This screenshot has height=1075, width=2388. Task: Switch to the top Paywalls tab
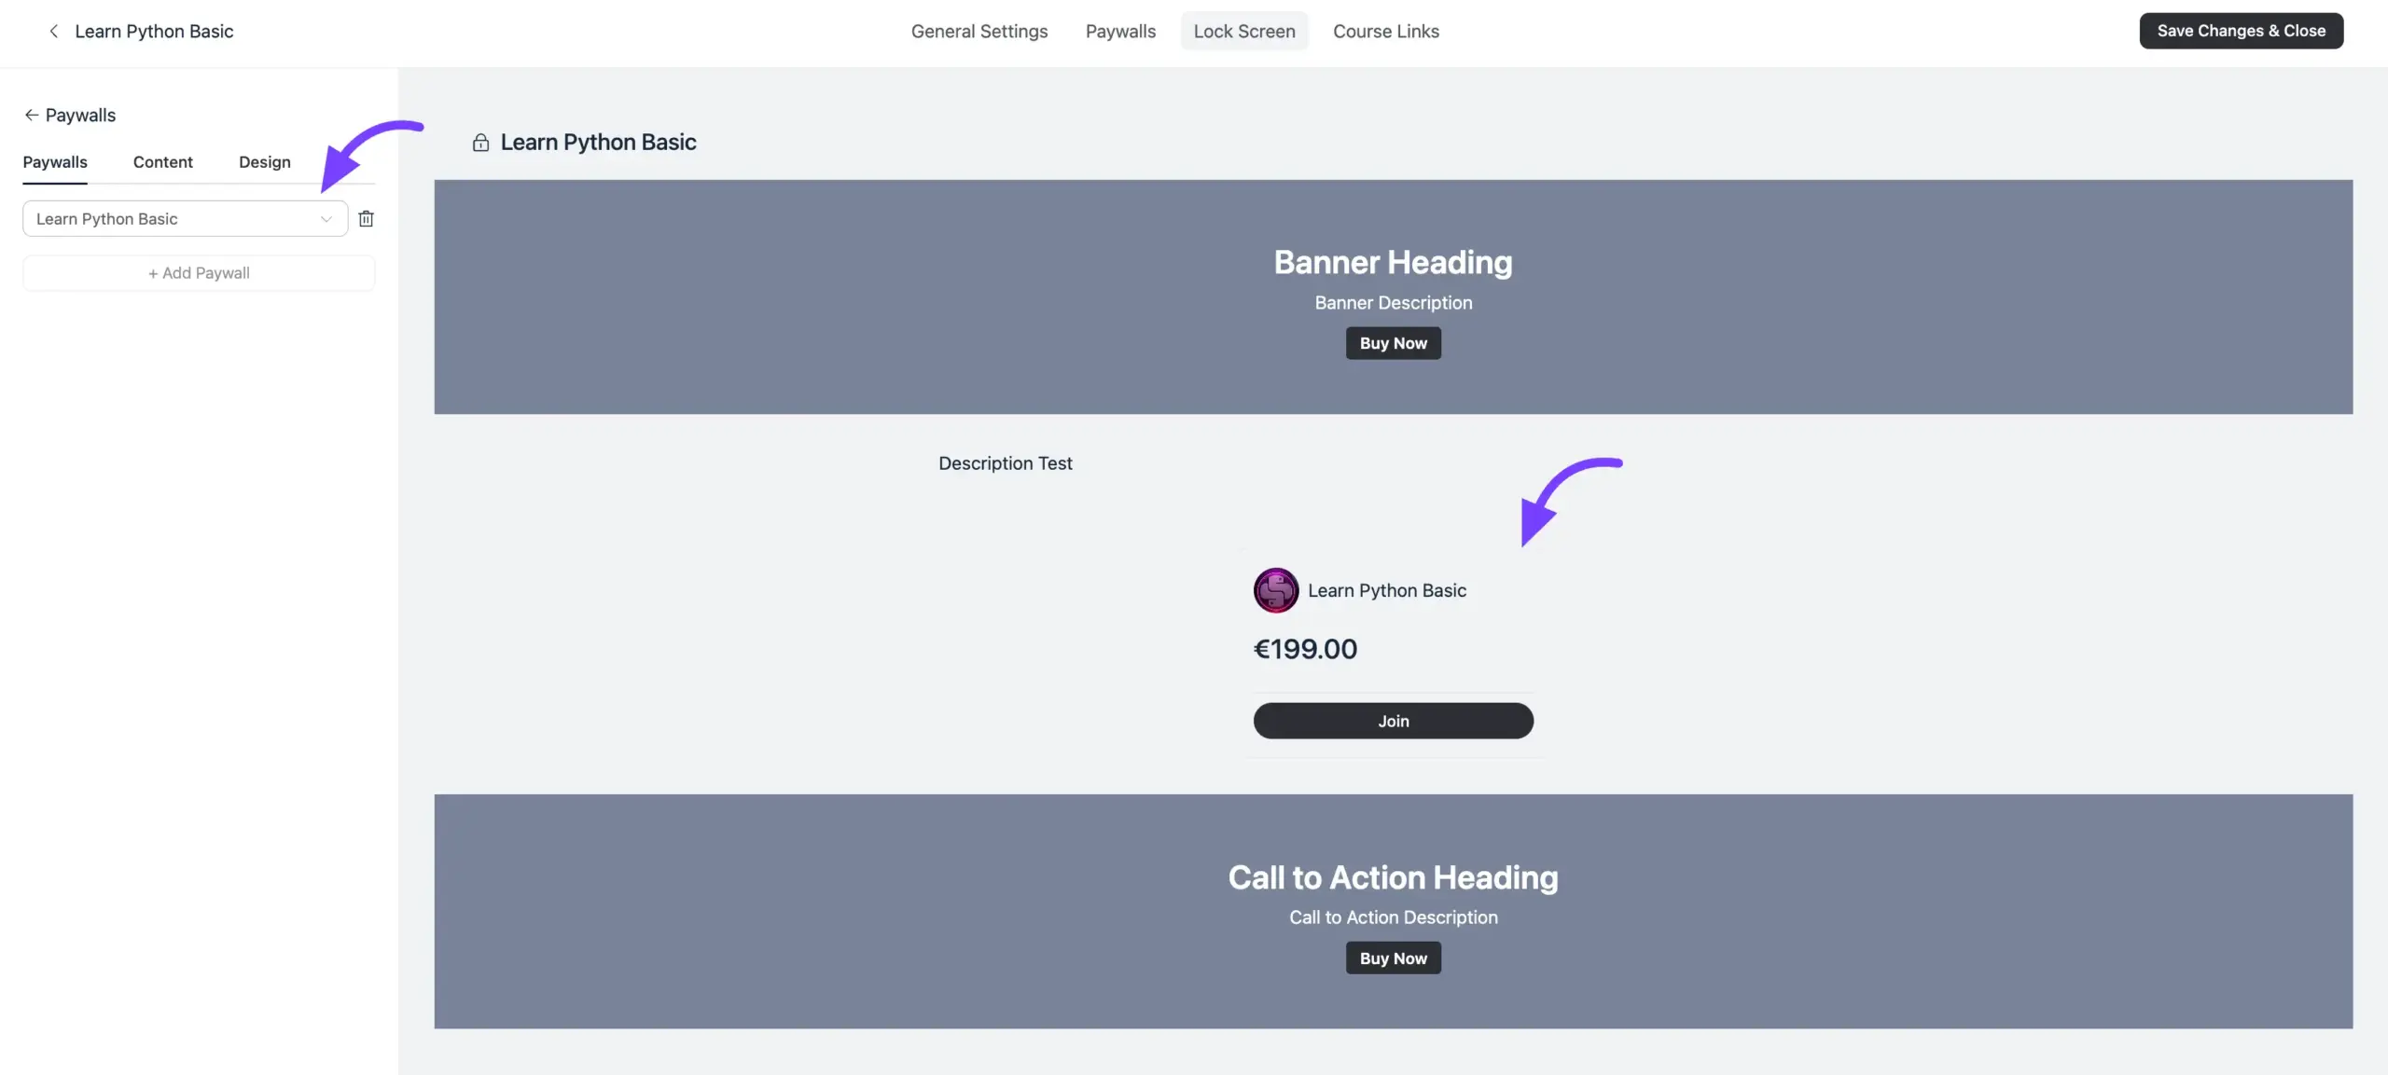click(x=1120, y=32)
